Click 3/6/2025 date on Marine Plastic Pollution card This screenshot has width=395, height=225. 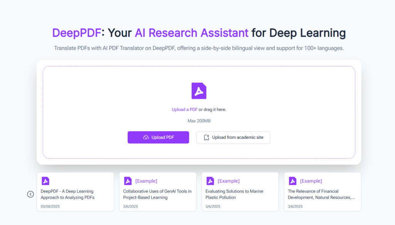click(x=213, y=206)
